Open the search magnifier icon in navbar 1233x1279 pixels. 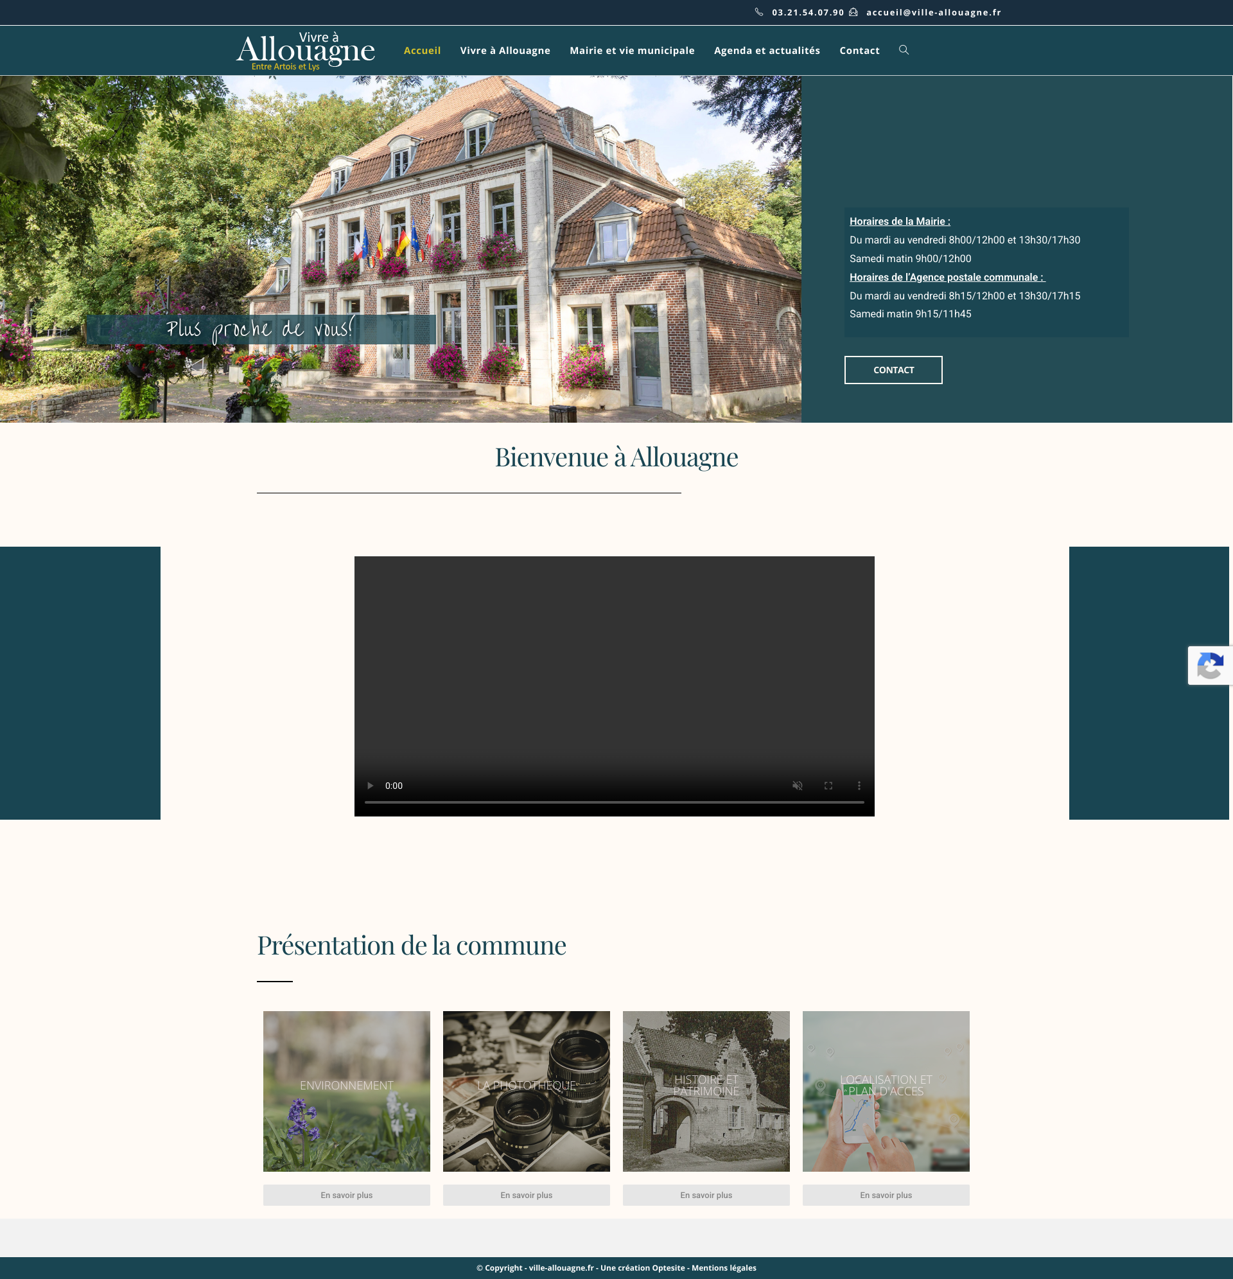click(x=904, y=49)
